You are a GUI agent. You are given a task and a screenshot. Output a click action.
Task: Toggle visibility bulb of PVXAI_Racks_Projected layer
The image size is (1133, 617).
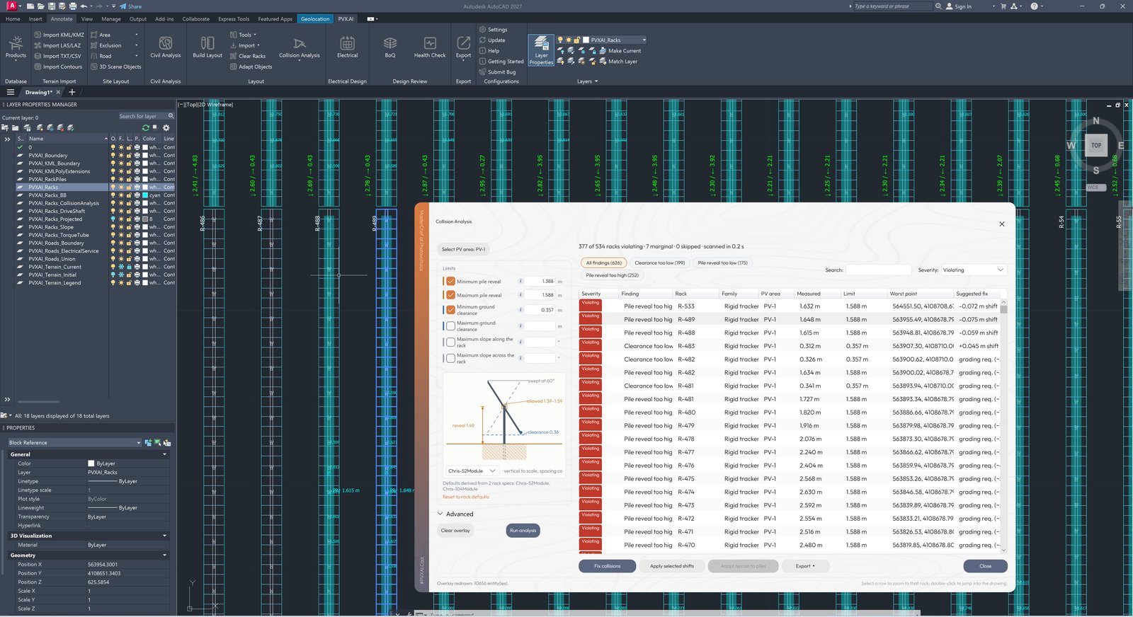click(x=113, y=219)
